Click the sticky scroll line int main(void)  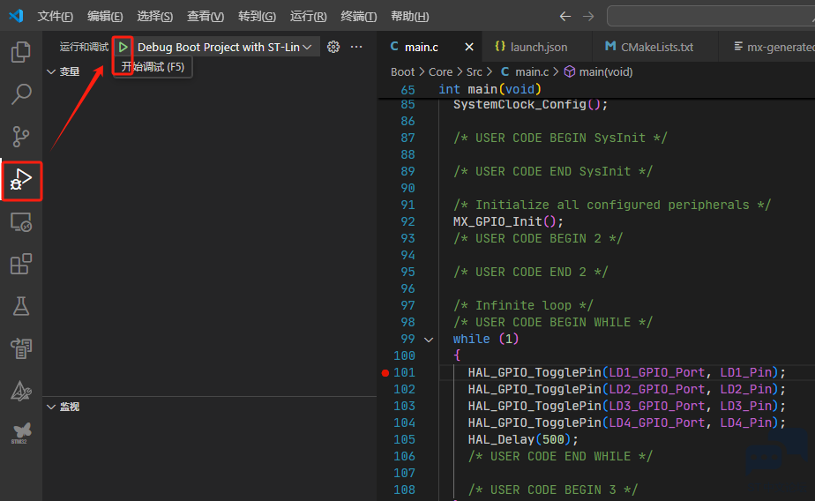tap(490, 89)
